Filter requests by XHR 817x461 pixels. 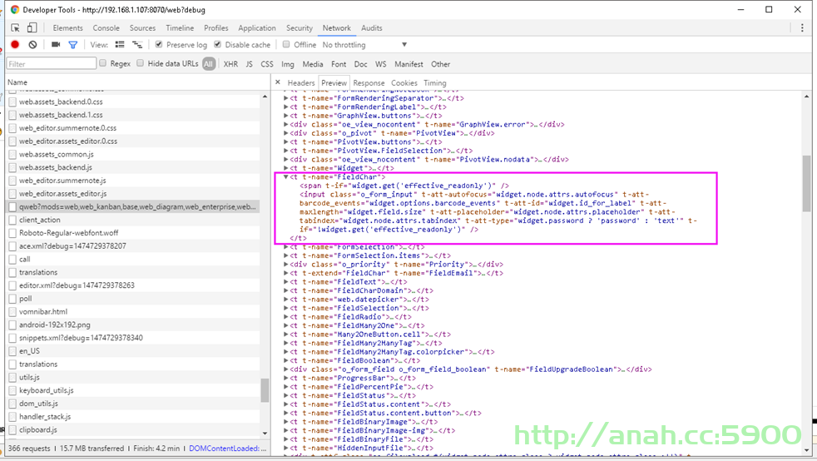click(x=230, y=64)
